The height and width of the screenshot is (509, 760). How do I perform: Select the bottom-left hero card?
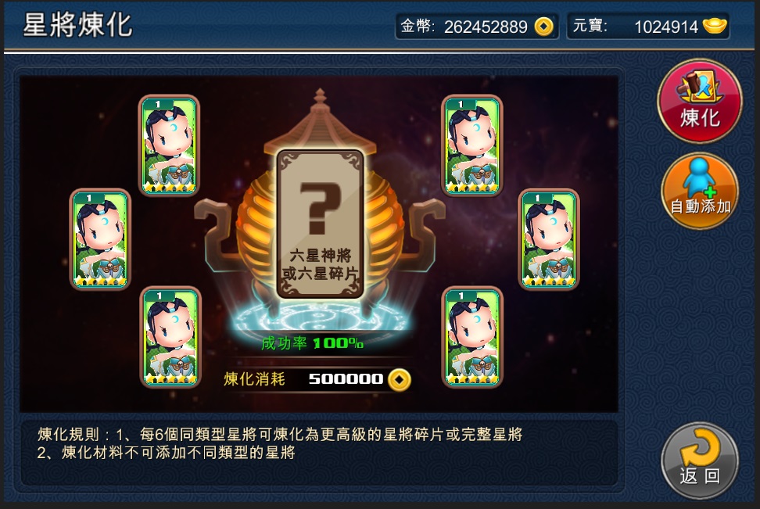170,338
